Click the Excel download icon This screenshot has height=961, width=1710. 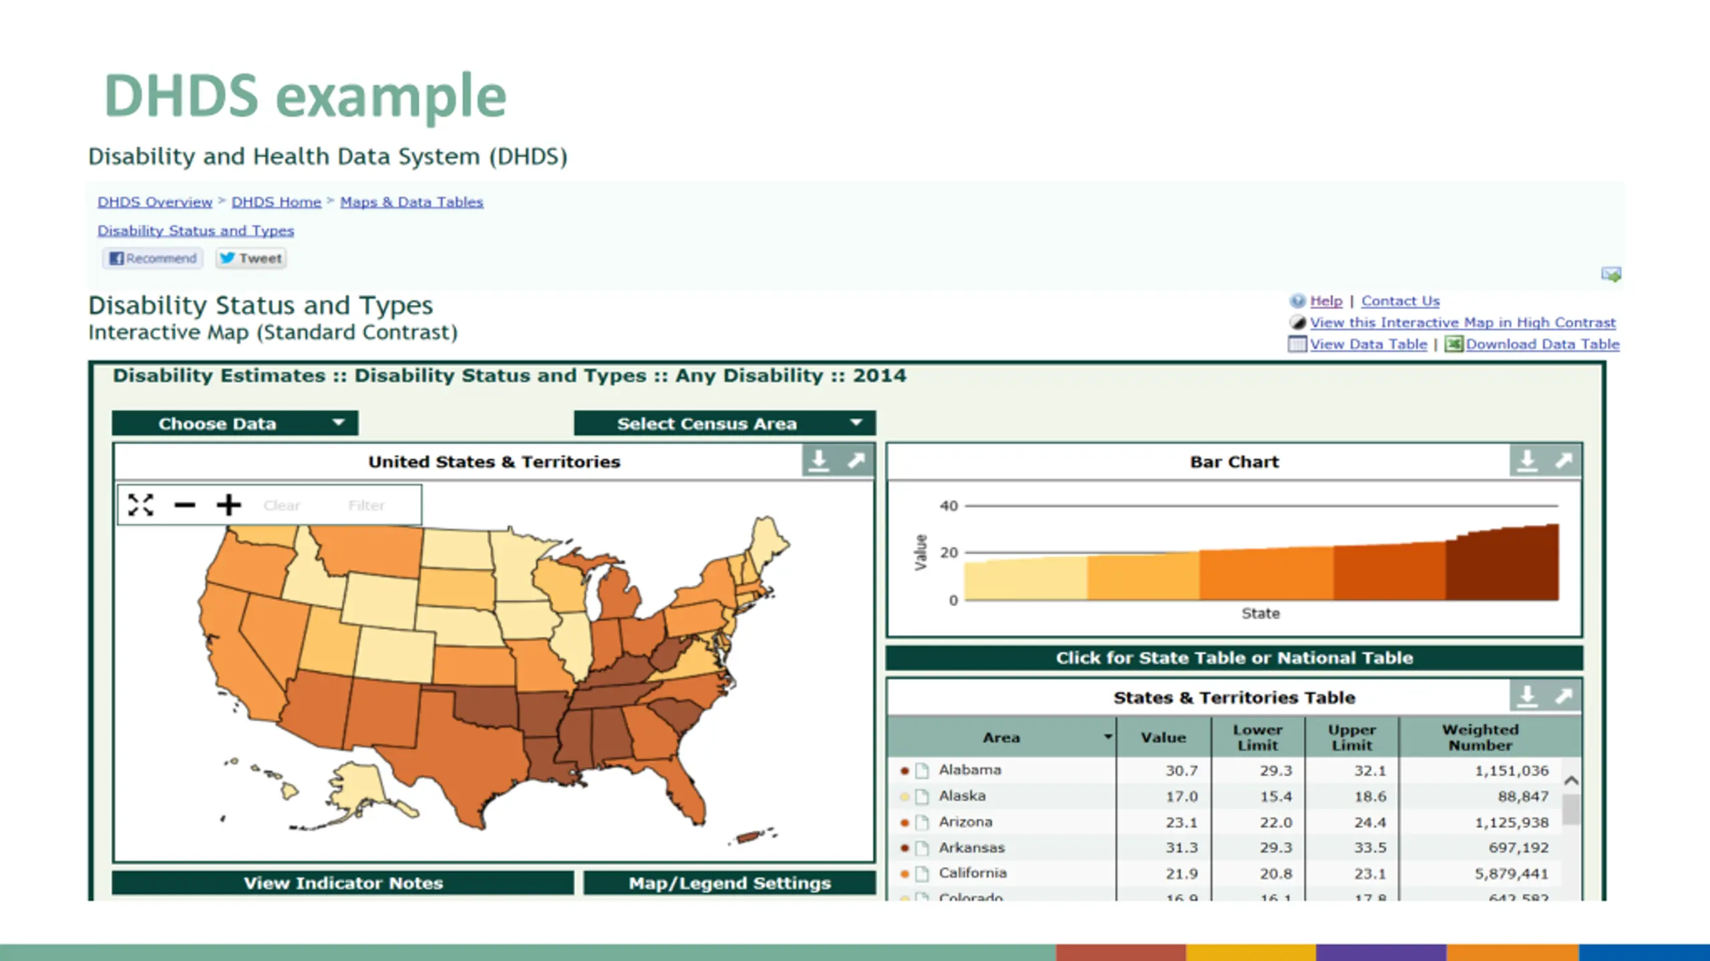click(1454, 344)
